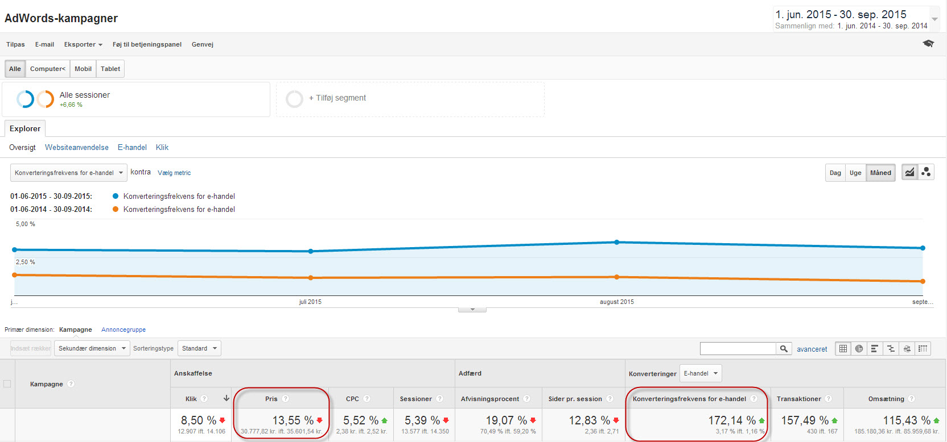Show help for Pris column
The image size is (947, 442).
click(286, 399)
